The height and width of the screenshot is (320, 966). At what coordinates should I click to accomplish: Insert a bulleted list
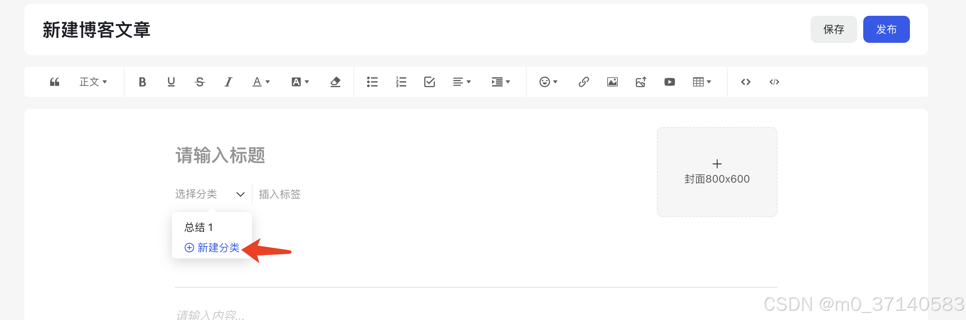coord(372,82)
